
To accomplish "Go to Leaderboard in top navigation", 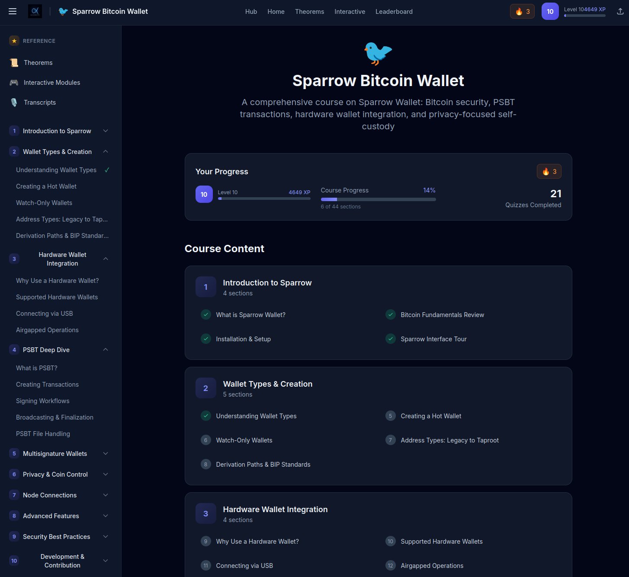I will [x=394, y=12].
